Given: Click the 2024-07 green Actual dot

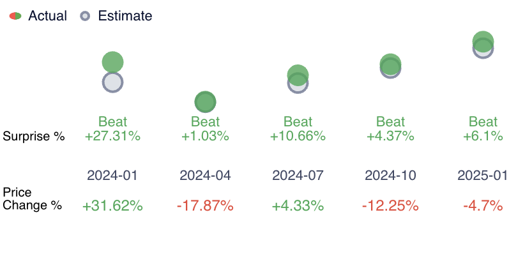Looking at the screenshot, I should click(298, 74).
